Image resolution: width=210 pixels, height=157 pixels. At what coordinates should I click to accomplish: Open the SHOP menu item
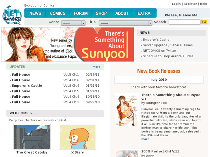tap(101, 13)
